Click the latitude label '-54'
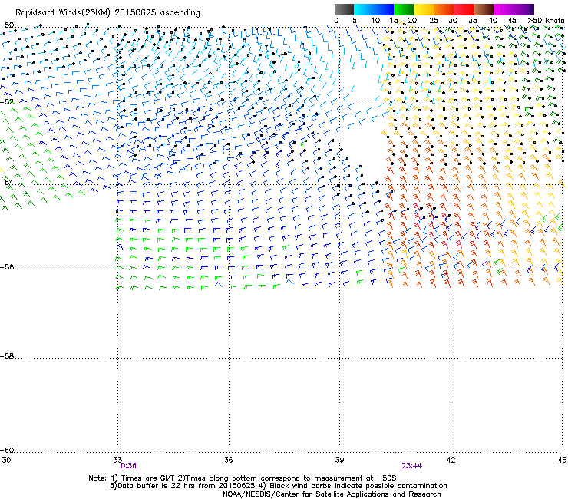Image resolution: width=568 pixels, height=499 pixels. click(x=7, y=182)
